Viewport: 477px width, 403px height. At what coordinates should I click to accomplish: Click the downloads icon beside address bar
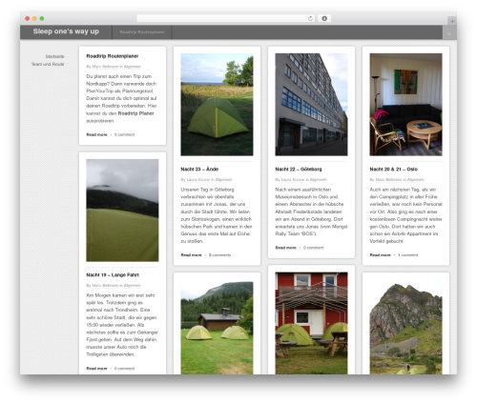pos(324,19)
